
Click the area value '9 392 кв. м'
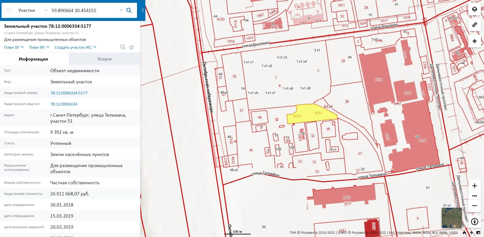62,132
